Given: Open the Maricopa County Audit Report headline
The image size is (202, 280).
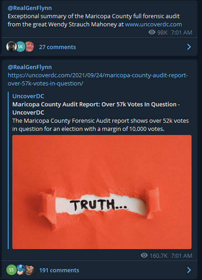Looking at the screenshot, I should click(96, 108).
